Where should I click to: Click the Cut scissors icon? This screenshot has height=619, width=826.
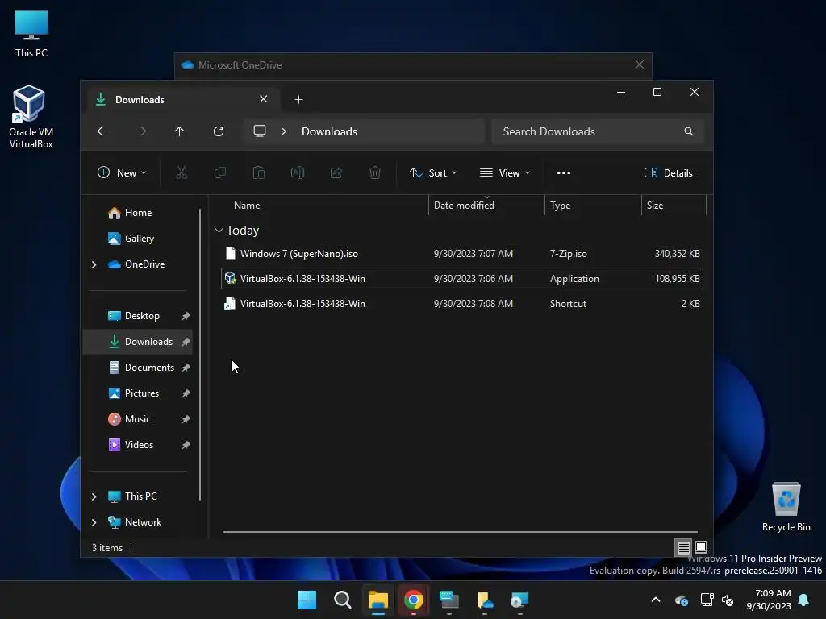click(x=181, y=172)
